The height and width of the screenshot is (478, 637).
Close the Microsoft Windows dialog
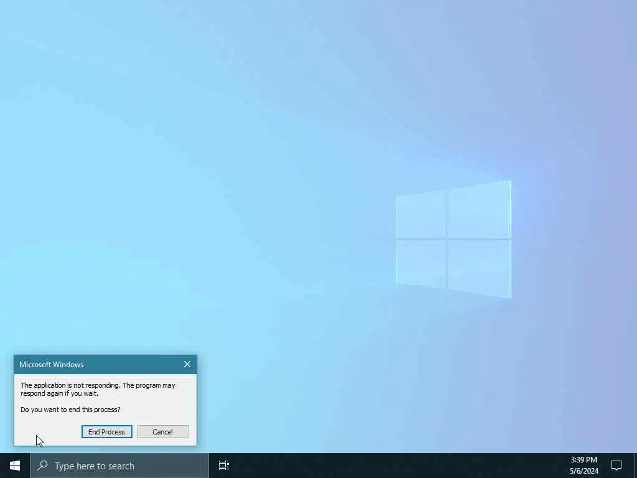point(187,364)
